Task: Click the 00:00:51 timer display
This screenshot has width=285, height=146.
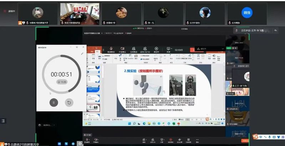Action: point(61,74)
